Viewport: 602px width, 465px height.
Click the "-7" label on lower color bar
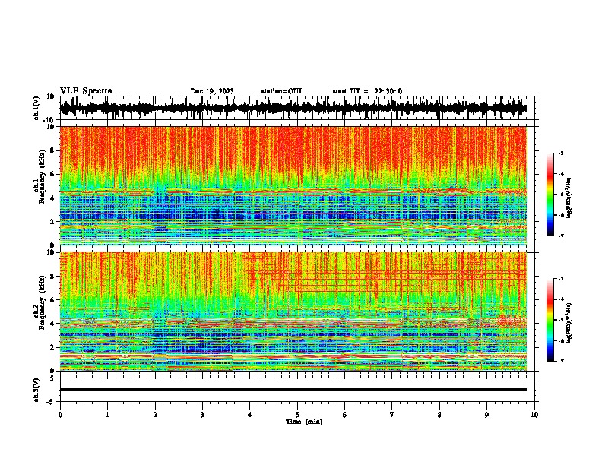(x=560, y=362)
